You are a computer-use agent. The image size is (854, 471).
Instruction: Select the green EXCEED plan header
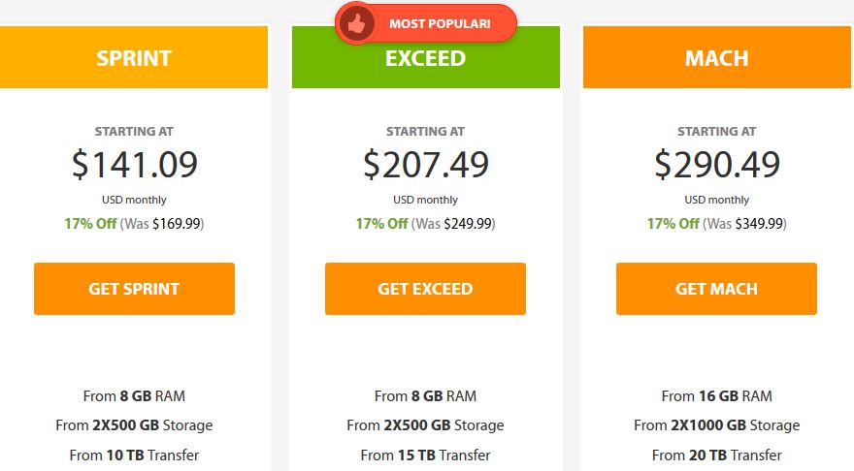tap(425, 57)
